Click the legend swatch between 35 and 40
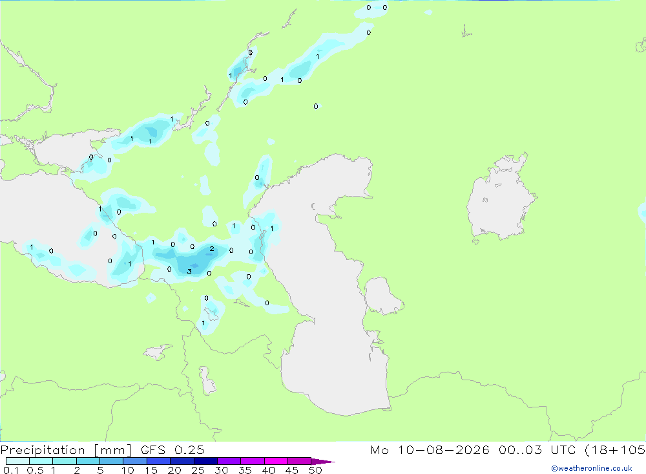This screenshot has height=474, width=646. (253, 461)
